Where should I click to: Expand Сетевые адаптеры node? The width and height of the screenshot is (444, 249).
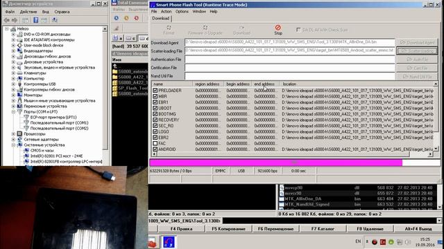click(13, 140)
